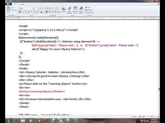Open Google Chrome from the taskbar
The image size is (165, 123).
click(38, 121)
